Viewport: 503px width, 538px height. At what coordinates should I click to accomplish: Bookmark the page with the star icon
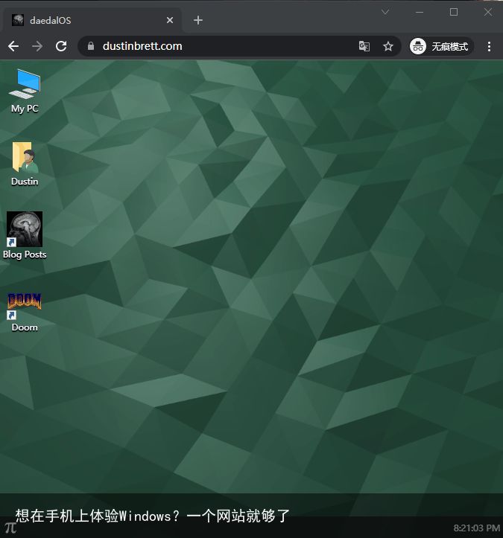pyautogui.click(x=388, y=46)
